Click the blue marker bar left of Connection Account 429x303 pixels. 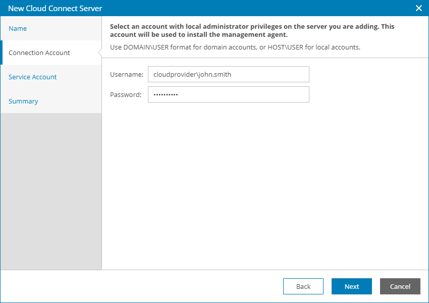coord(2,53)
